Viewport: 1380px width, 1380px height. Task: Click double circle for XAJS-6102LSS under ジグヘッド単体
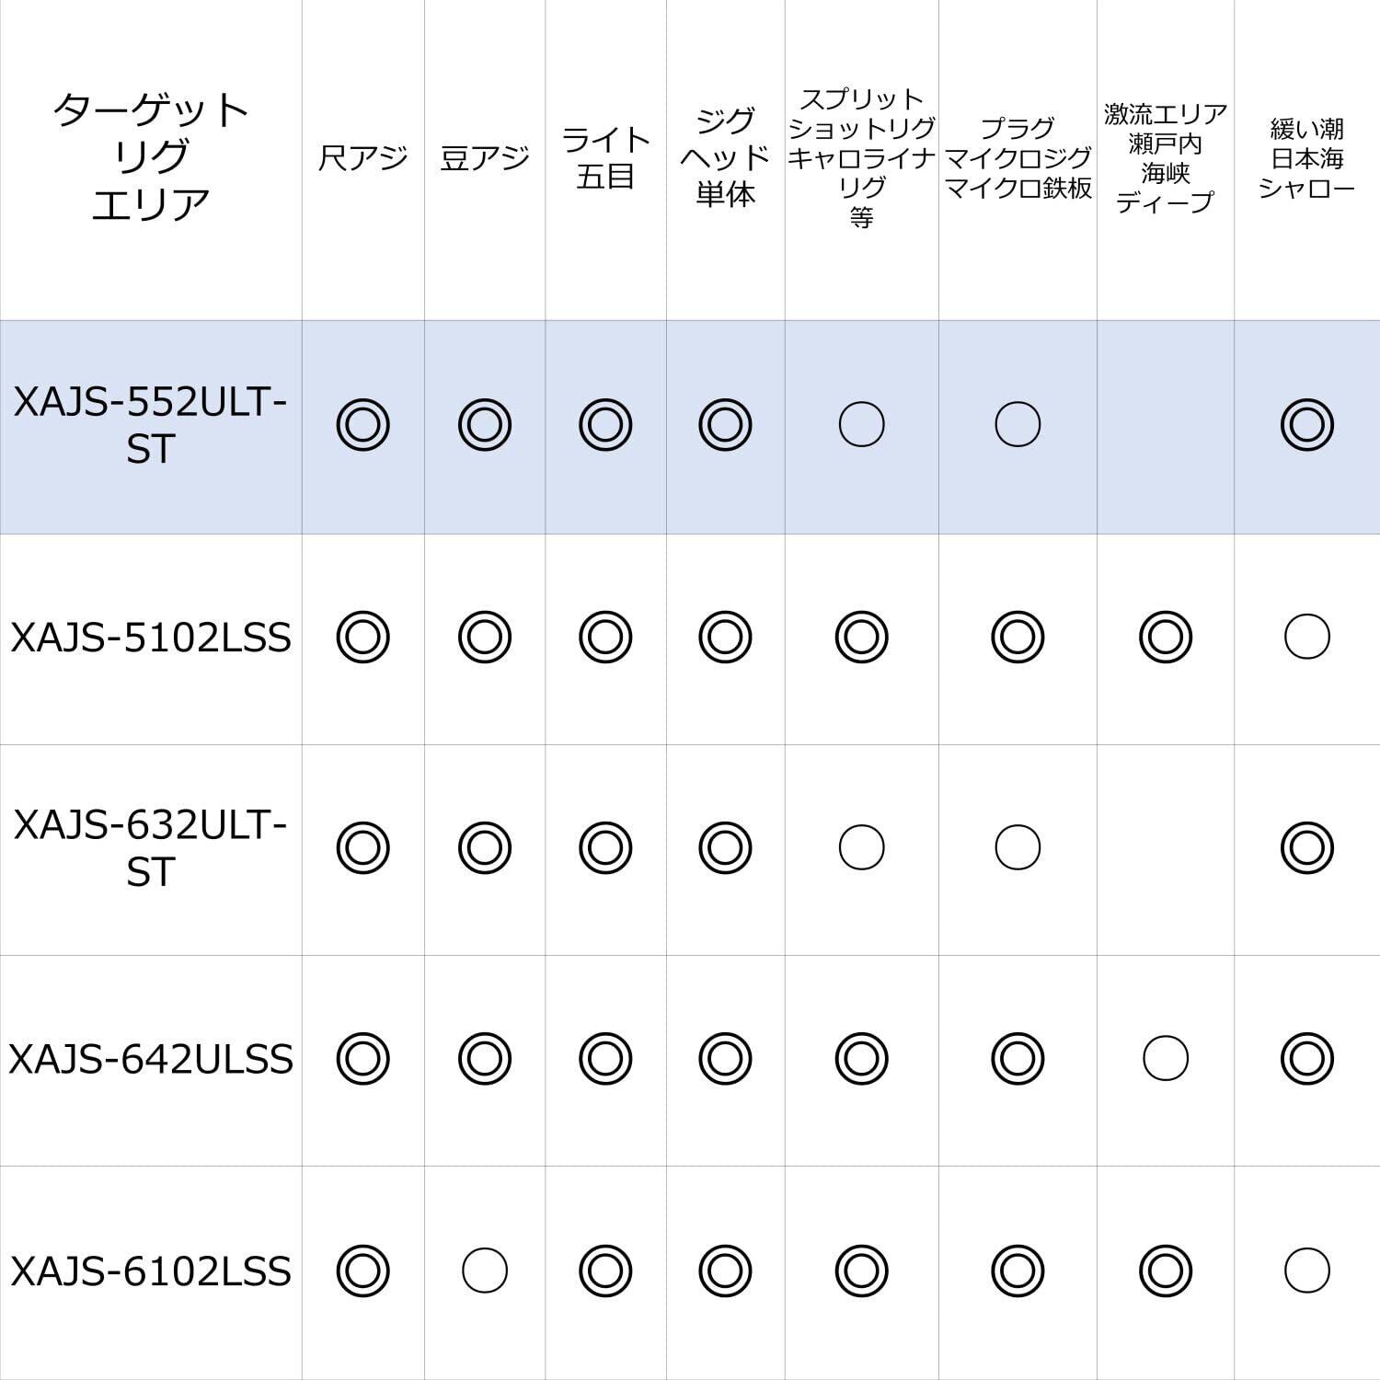point(725,1271)
